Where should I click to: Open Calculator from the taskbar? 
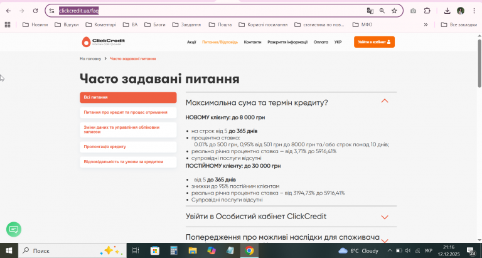pyautogui.click(x=174, y=250)
